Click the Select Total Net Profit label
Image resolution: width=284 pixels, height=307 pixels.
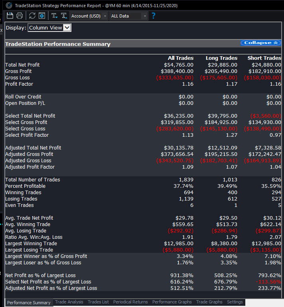[30, 116]
